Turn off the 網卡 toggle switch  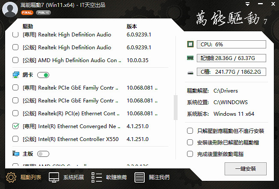(x=43, y=75)
